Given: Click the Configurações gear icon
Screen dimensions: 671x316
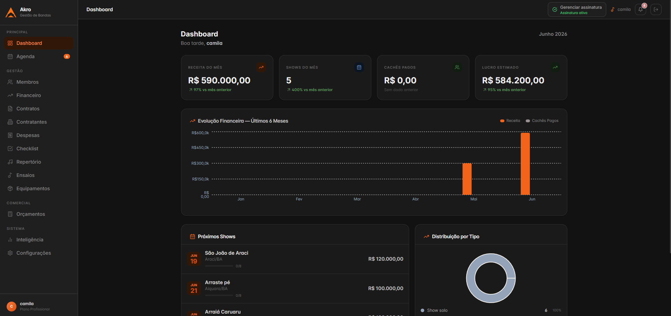Looking at the screenshot, I should click(x=10, y=253).
